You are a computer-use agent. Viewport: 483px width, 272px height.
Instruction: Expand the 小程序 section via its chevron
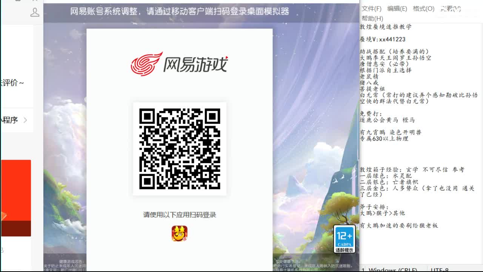coord(26,120)
